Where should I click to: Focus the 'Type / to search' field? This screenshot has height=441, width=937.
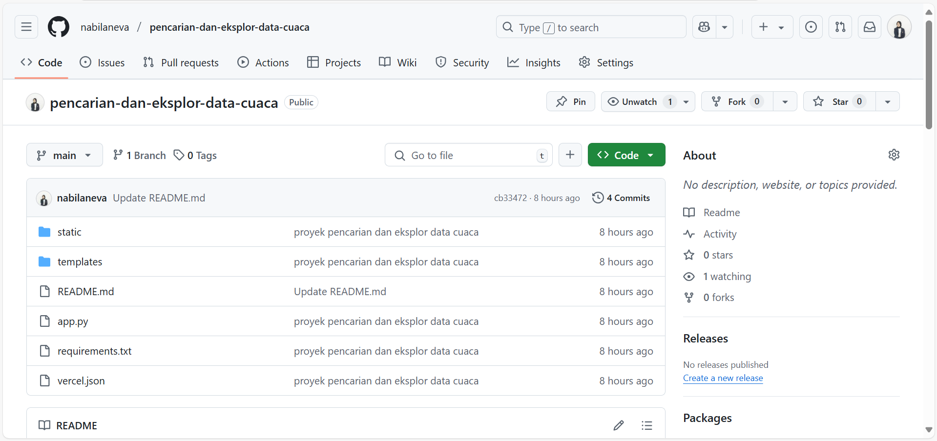(591, 27)
